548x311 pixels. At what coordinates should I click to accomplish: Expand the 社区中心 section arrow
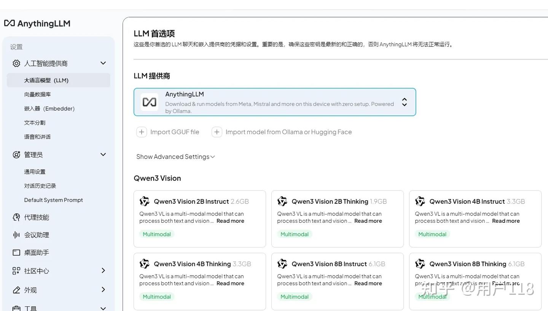[x=103, y=270]
